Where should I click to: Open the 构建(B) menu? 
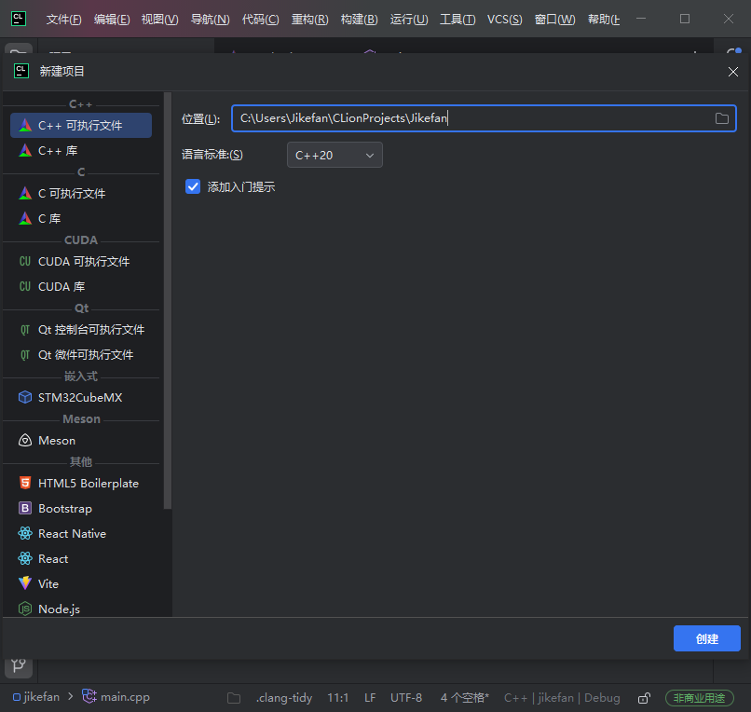click(360, 20)
